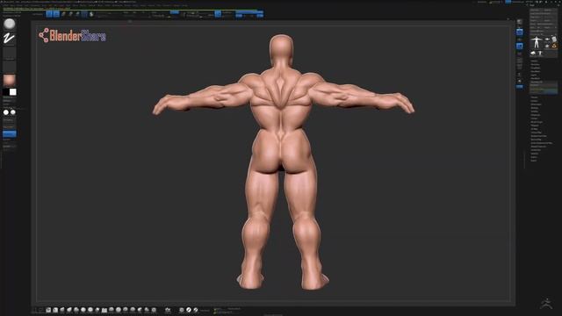Expand the Display Properties subpalette
Screen dimensions: 562x316
[538, 147]
